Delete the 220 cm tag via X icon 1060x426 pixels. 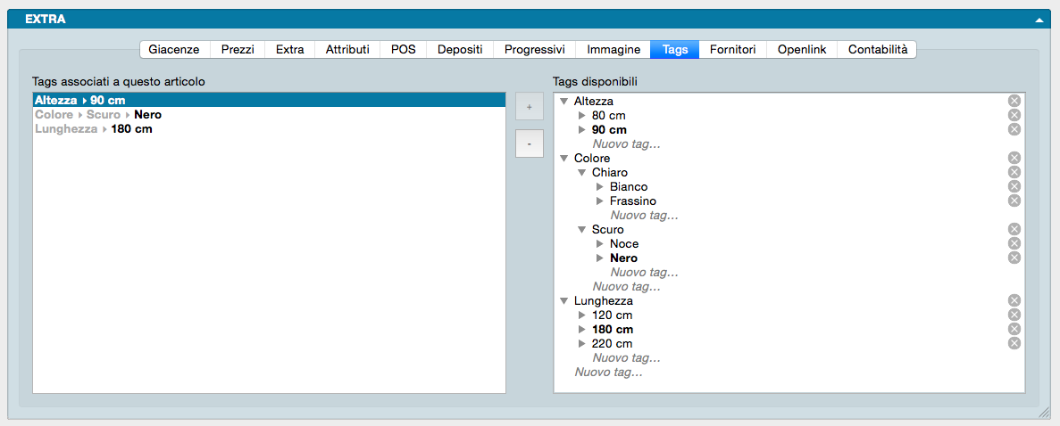[1014, 343]
